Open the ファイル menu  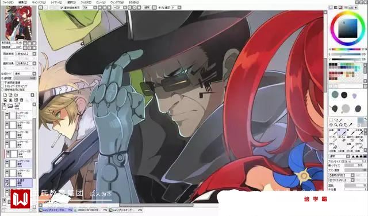[7, 2]
